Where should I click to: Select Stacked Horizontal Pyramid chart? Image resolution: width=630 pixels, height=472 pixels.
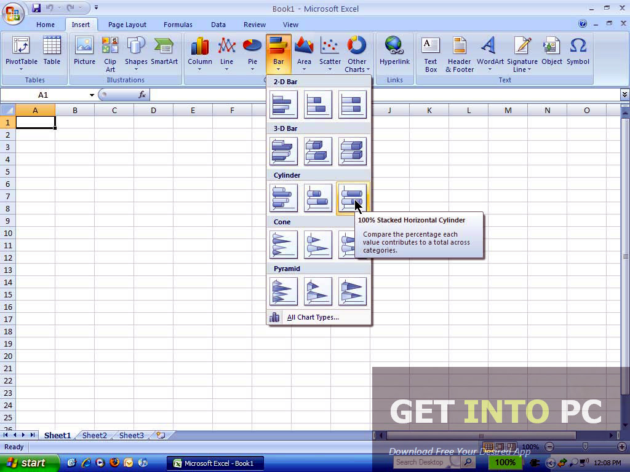pos(318,291)
